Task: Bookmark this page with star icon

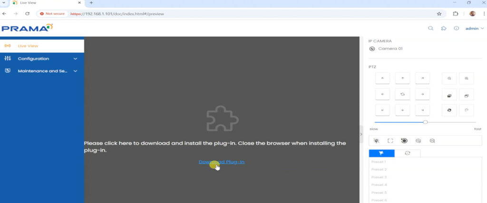Action: pos(439,14)
